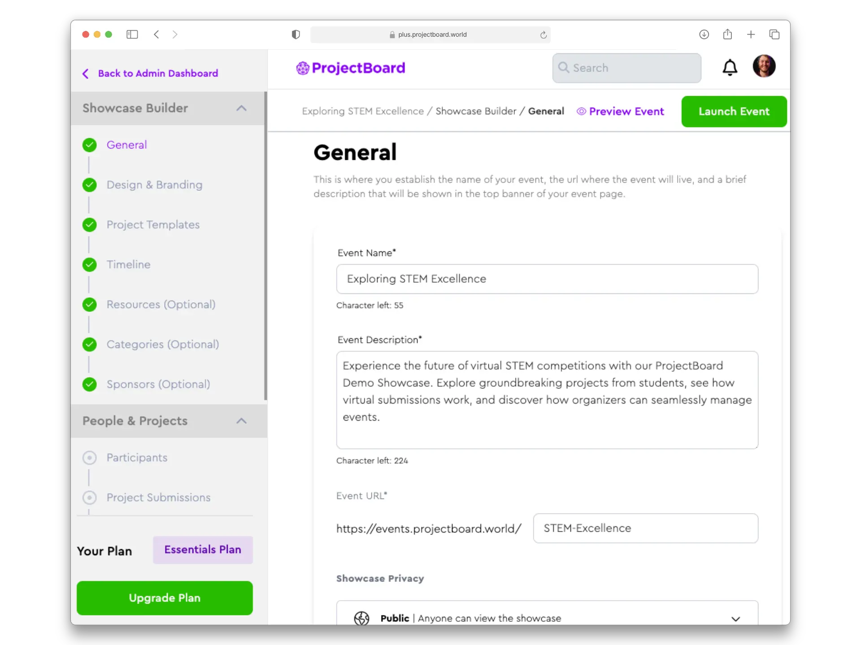This screenshot has width=861, height=645.
Task: Toggle the Safari sidebar icon
Action: point(132,34)
